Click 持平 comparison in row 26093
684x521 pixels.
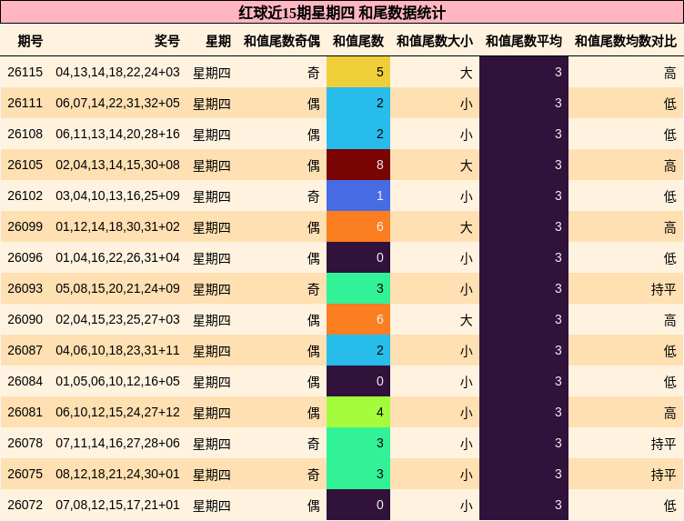(663, 289)
